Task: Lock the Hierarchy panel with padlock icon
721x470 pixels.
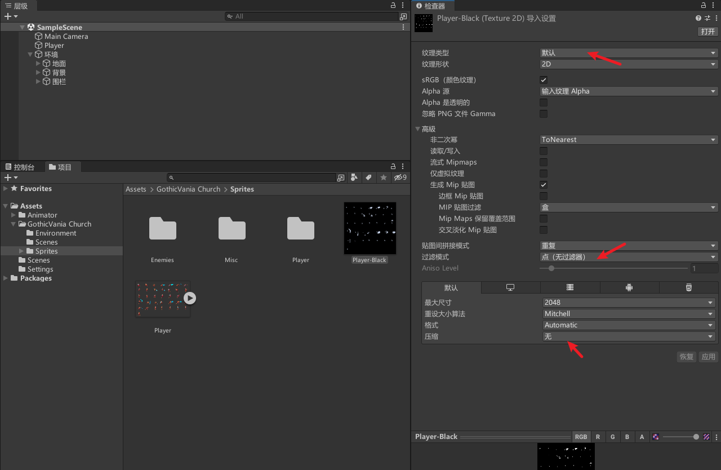Action: coord(393,5)
